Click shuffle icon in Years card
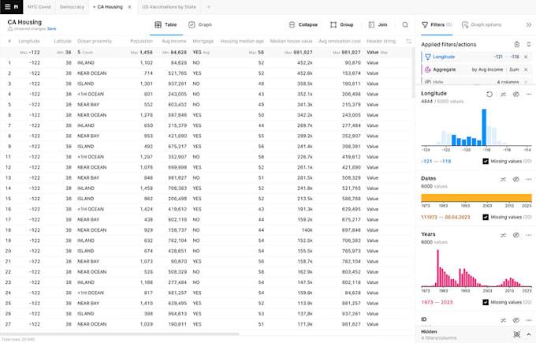Viewport: 536px width, 343px height. point(503,235)
